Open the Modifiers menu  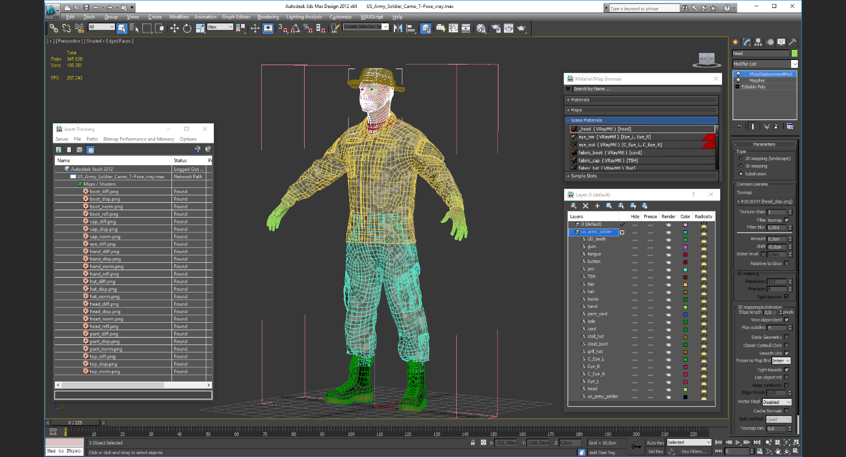[179, 17]
